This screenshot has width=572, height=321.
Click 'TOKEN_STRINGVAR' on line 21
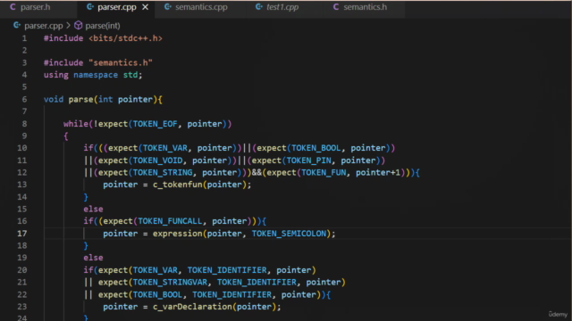click(x=170, y=282)
